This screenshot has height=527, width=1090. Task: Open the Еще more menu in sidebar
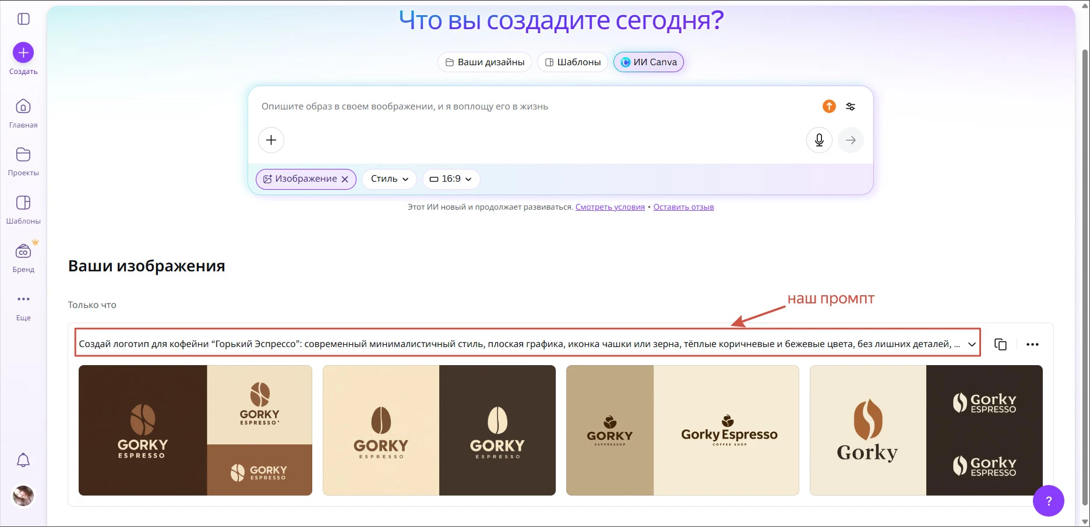tap(23, 306)
